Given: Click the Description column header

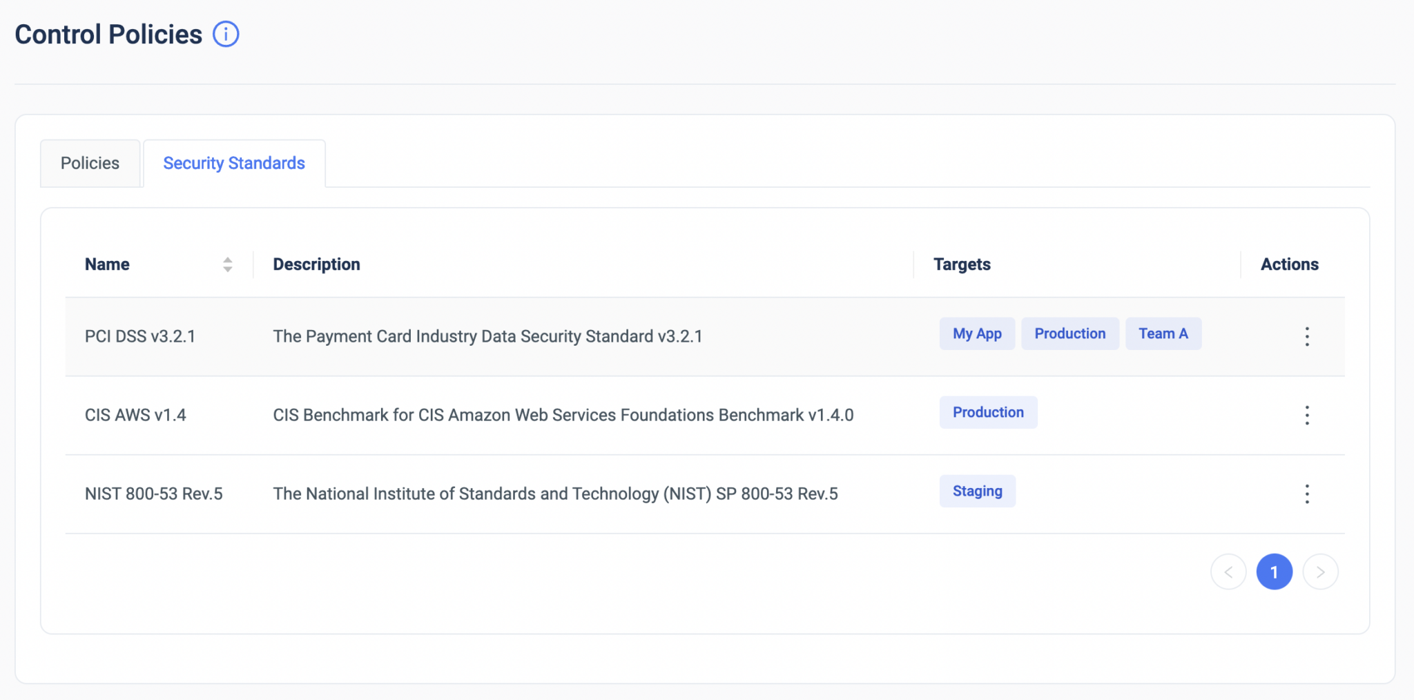Looking at the screenshot, I should [x=316, y=264].
